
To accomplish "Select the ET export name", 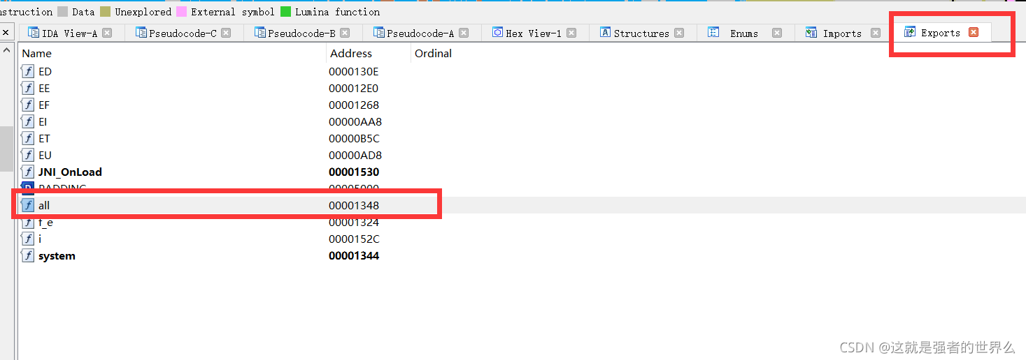I will click(x=44, y=138).
